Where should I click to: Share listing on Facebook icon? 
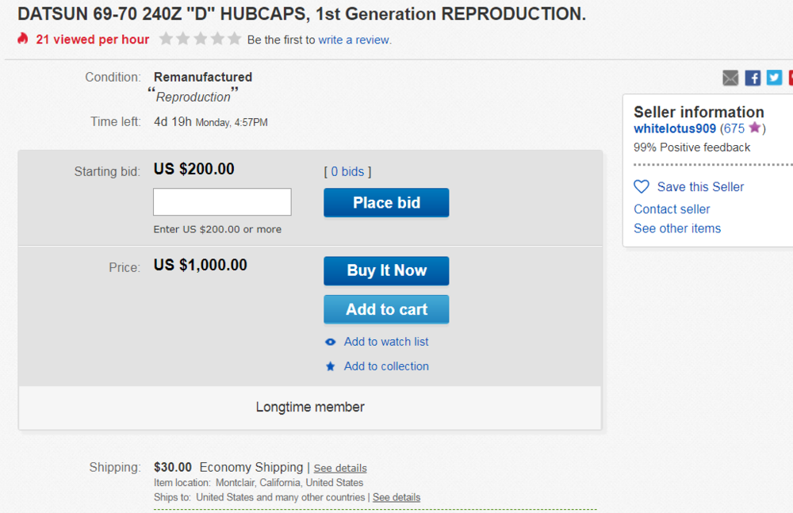753,78
